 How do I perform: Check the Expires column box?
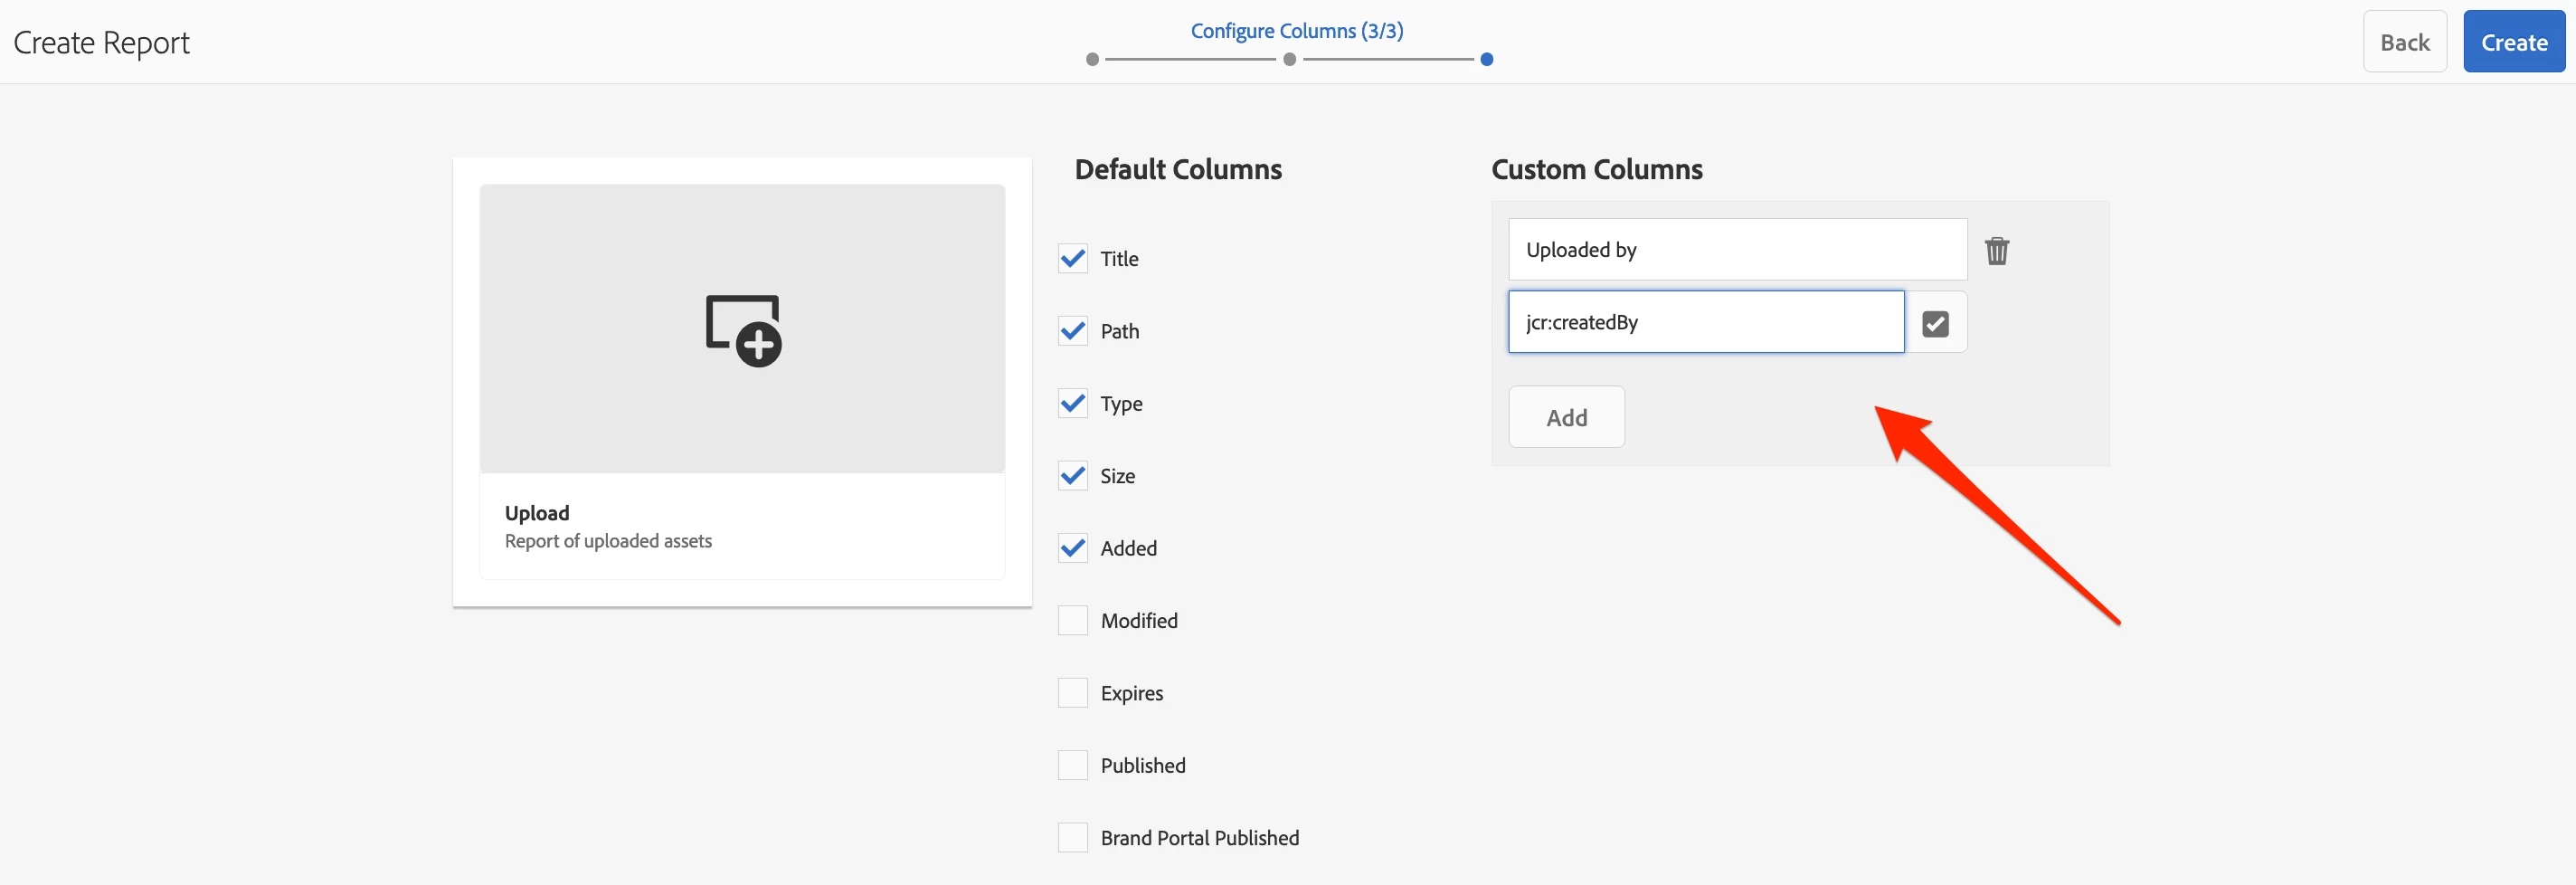(x=1073, y=693)
